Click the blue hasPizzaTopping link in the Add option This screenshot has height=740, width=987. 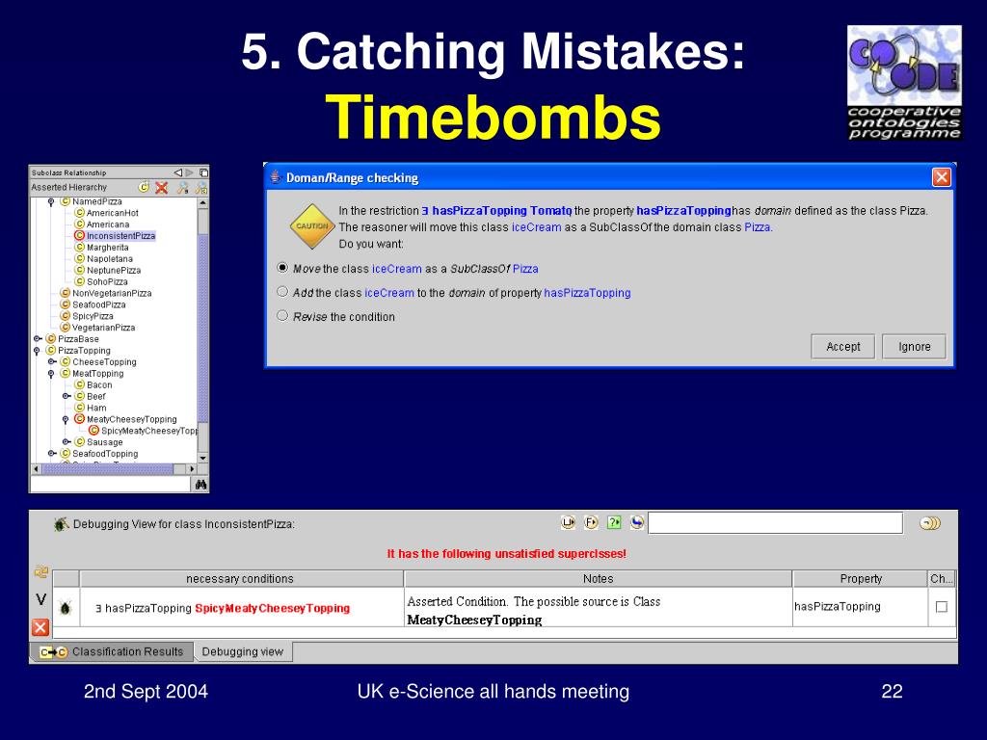587,293
